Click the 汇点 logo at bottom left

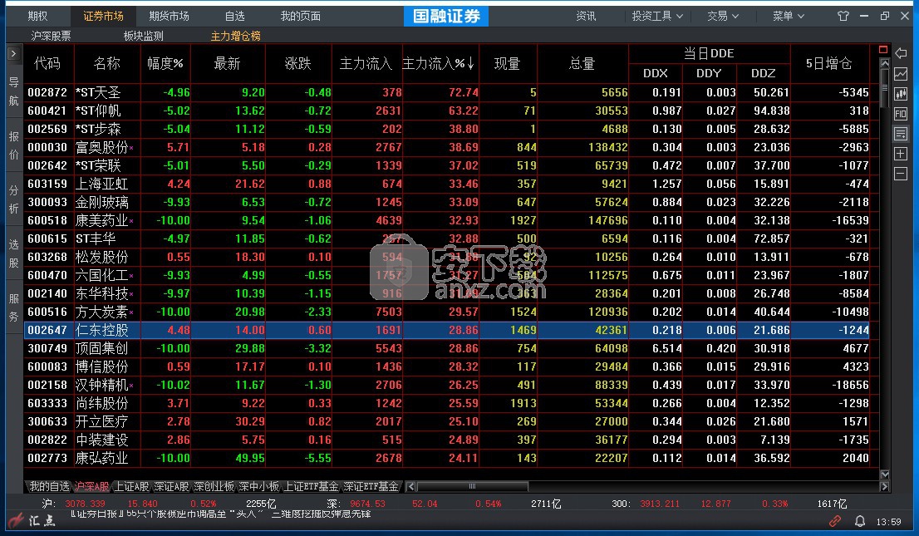tap(32, 520)
